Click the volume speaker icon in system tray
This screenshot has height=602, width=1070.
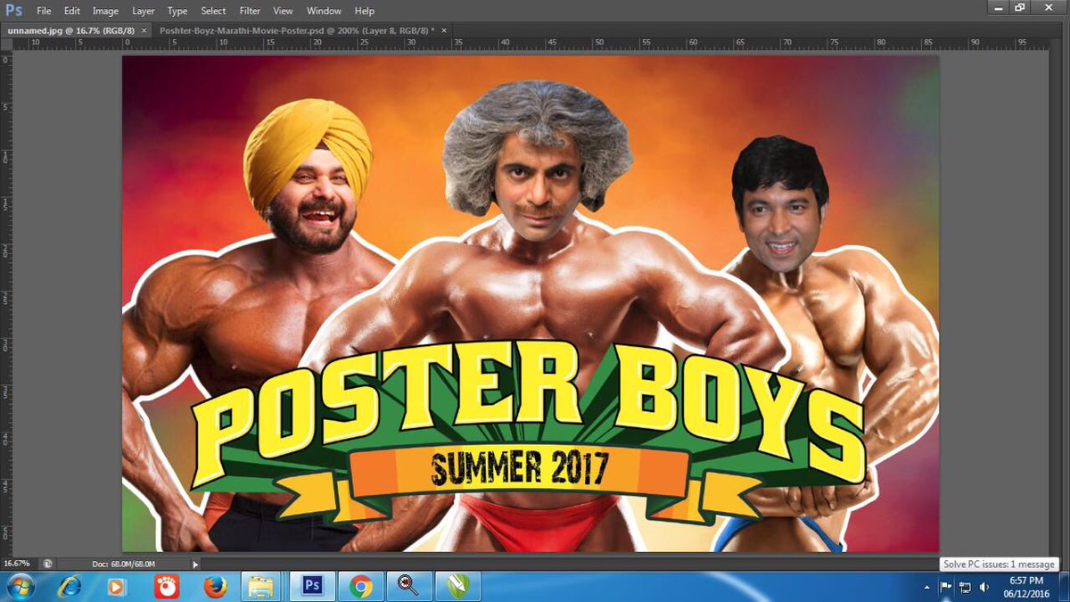pyautogui.click(x=984, y=587)
